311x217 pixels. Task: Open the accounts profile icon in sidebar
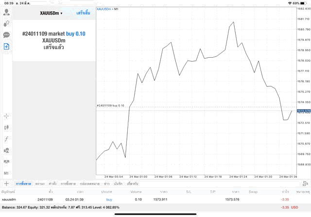tap(7, 11)
